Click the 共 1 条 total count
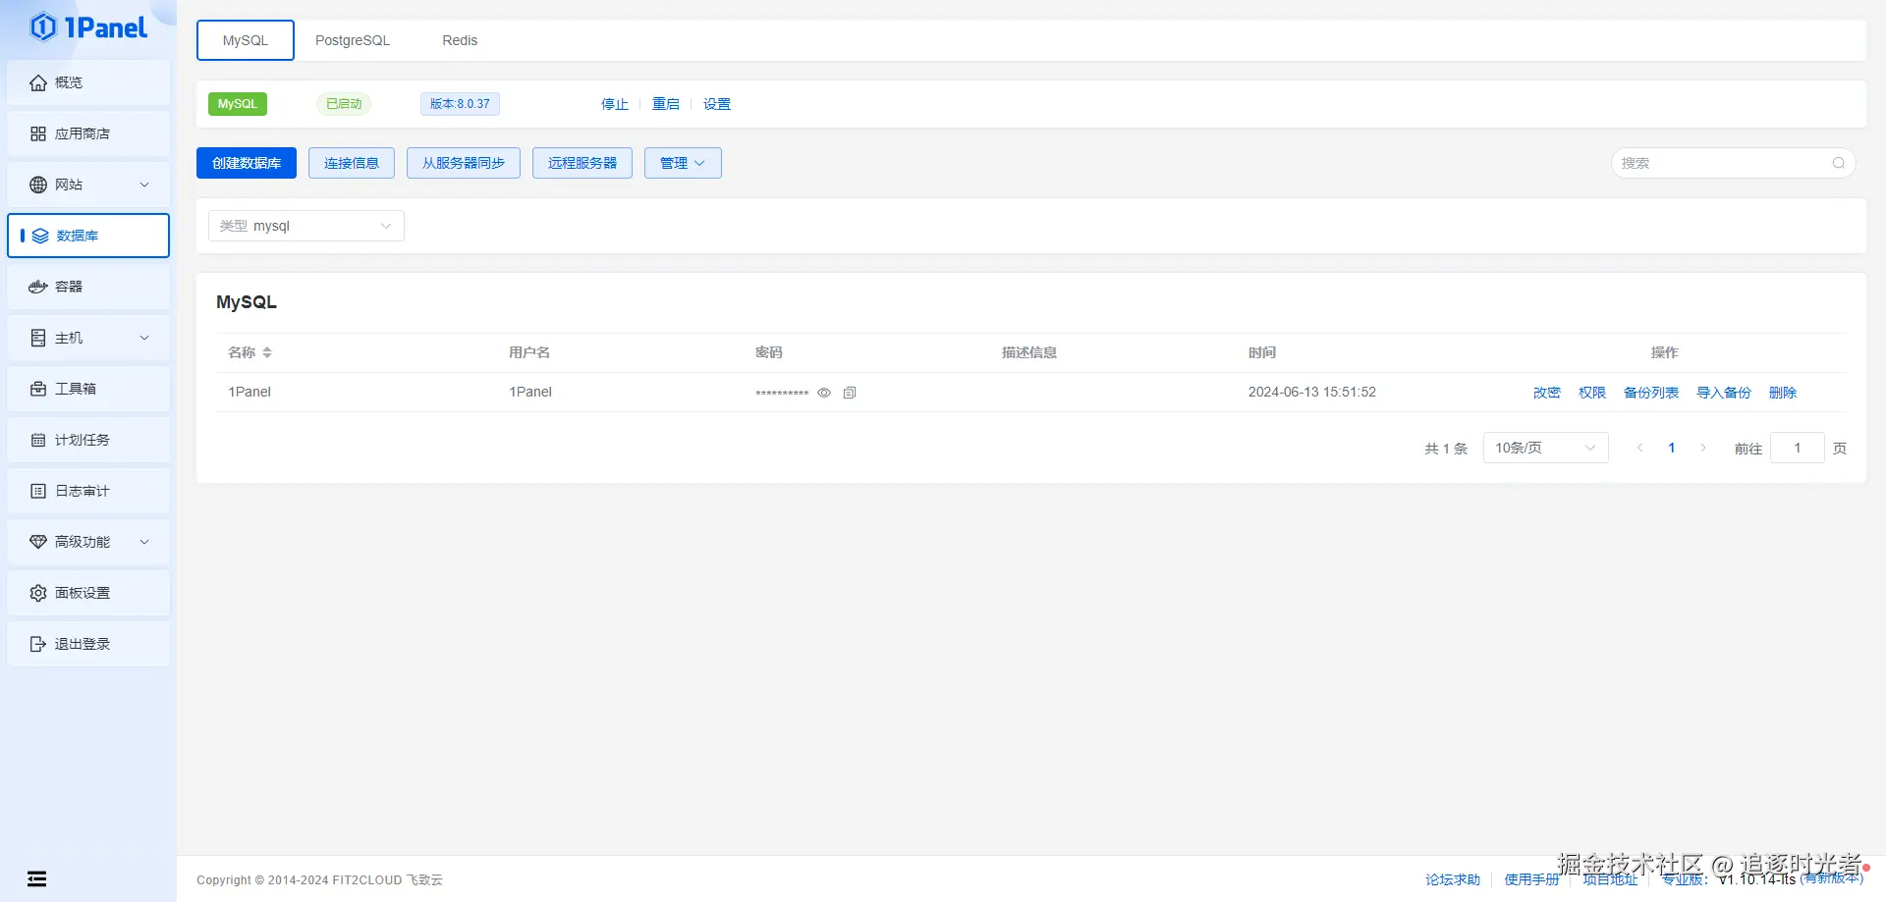Viewport: 1886px width, 902px height. click(x=1446, y=449)
